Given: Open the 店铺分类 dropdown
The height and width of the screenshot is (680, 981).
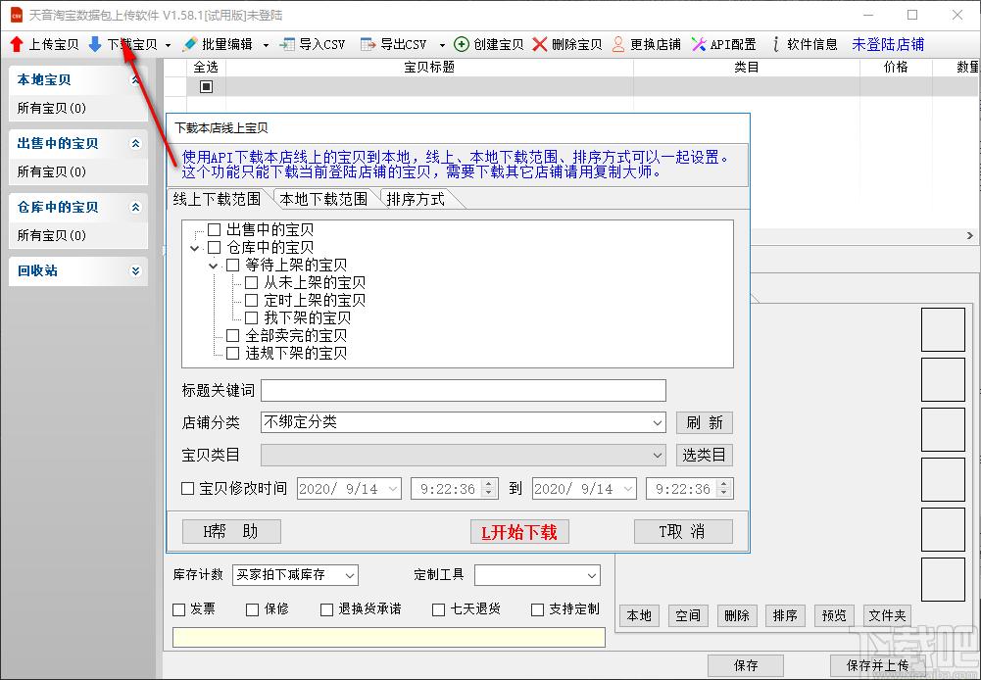Looking at the screenshot, I should click(463, 422).
